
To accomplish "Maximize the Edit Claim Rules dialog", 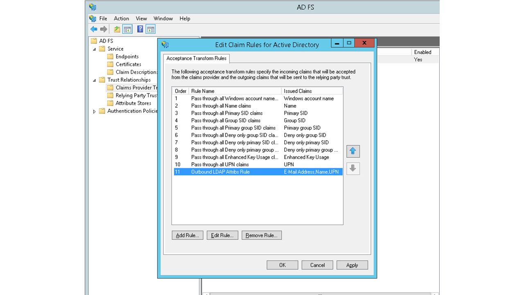I will click(349, 43).
